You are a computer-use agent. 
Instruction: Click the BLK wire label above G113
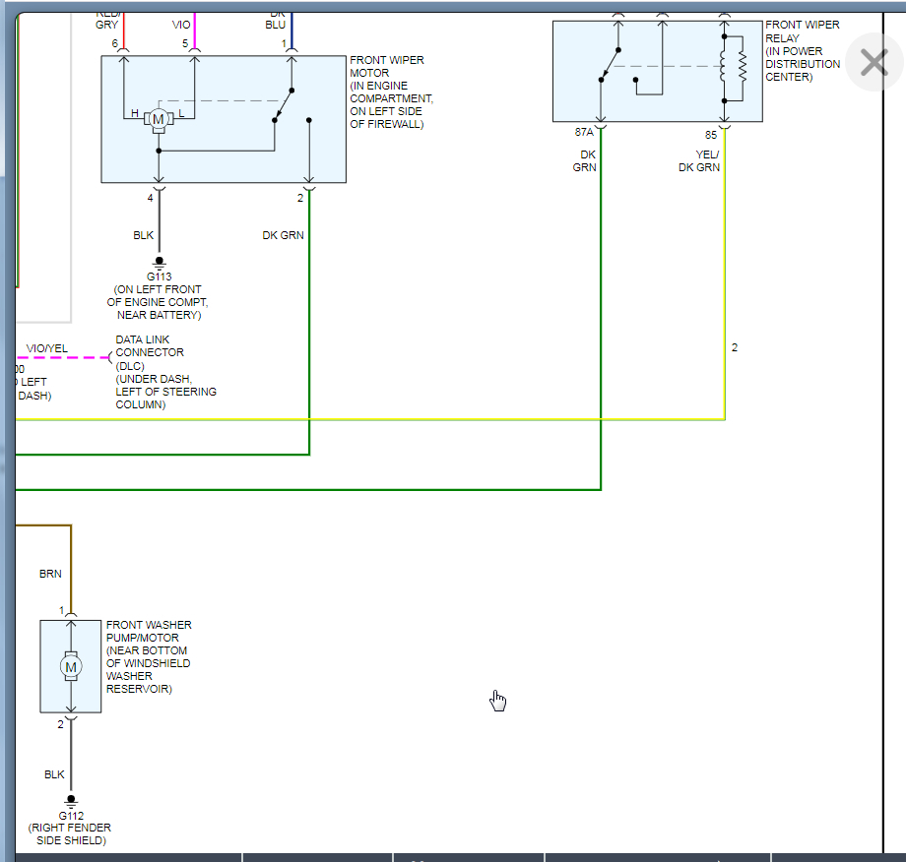point(144,235)
